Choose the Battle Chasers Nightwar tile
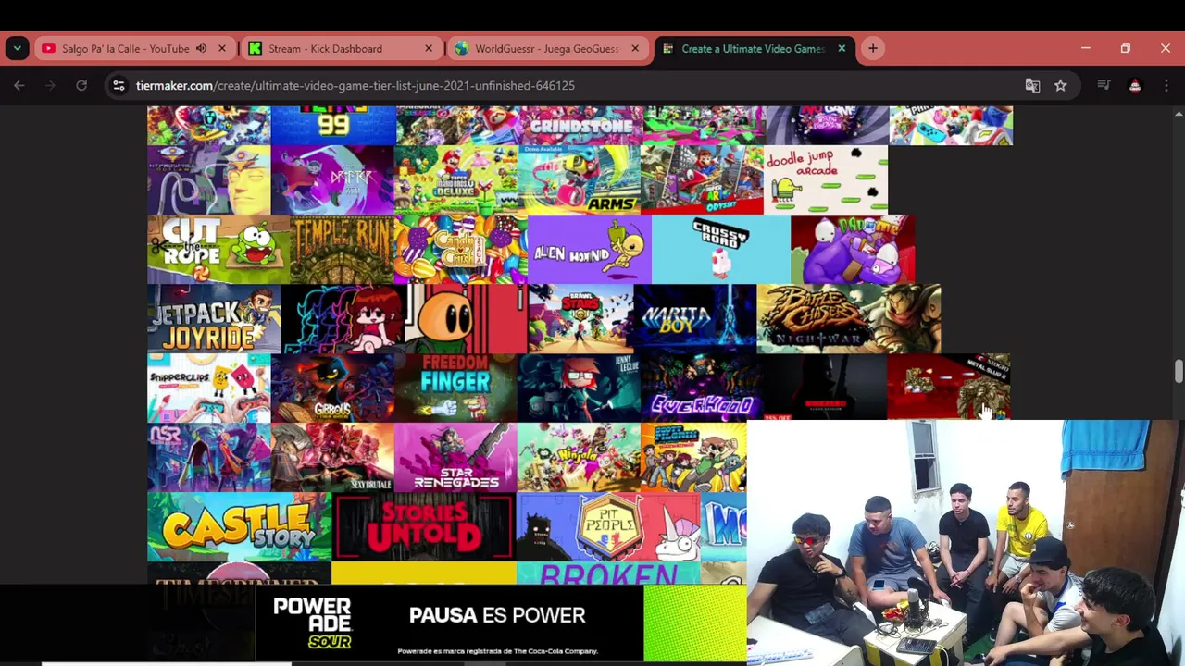The height and width of the screenshot is (666, 1185). (x=849, y=318)
